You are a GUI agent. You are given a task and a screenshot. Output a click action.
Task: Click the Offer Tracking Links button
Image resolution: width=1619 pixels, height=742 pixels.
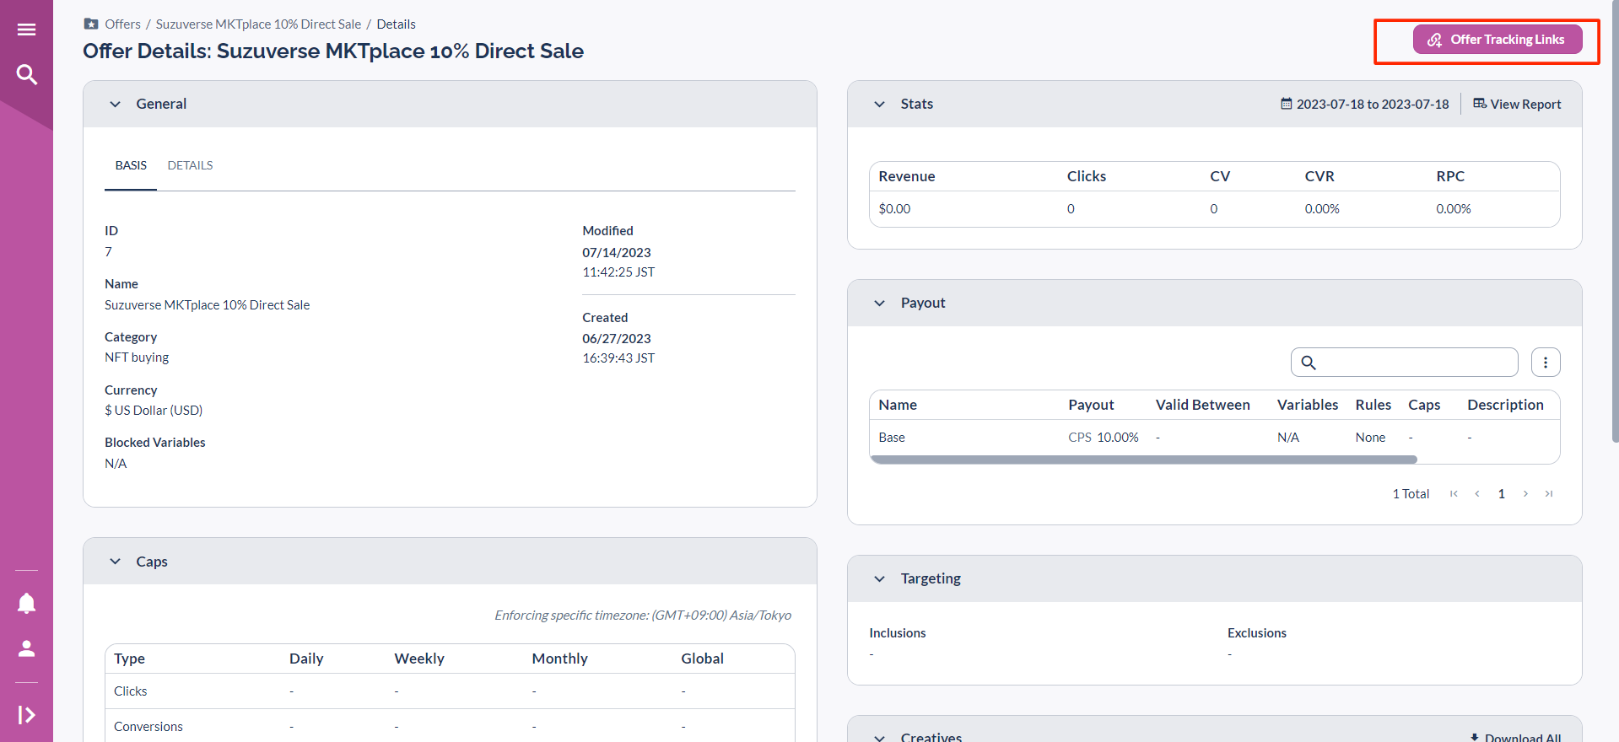click(x=1497, y=40)
